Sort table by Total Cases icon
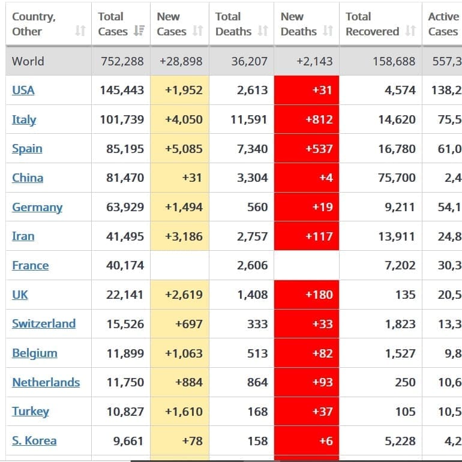Image resolution: width=462 pixels, height=462 pixels. tap(139, 32)
